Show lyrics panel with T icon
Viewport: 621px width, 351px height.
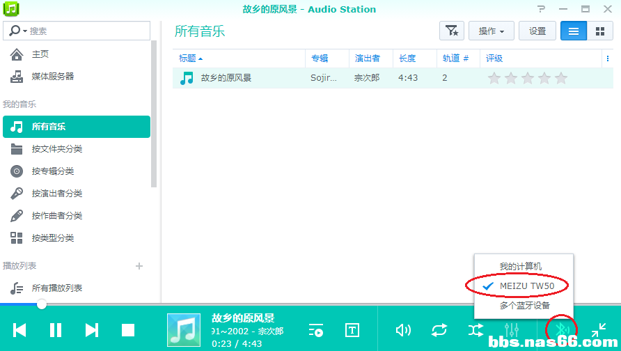(x=353, y=330)
